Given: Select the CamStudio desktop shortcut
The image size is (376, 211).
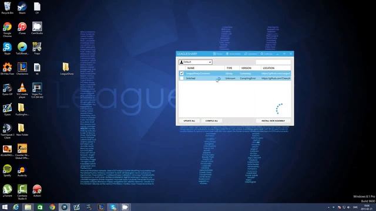Looking at the screenshot, I should coord(37,28).
